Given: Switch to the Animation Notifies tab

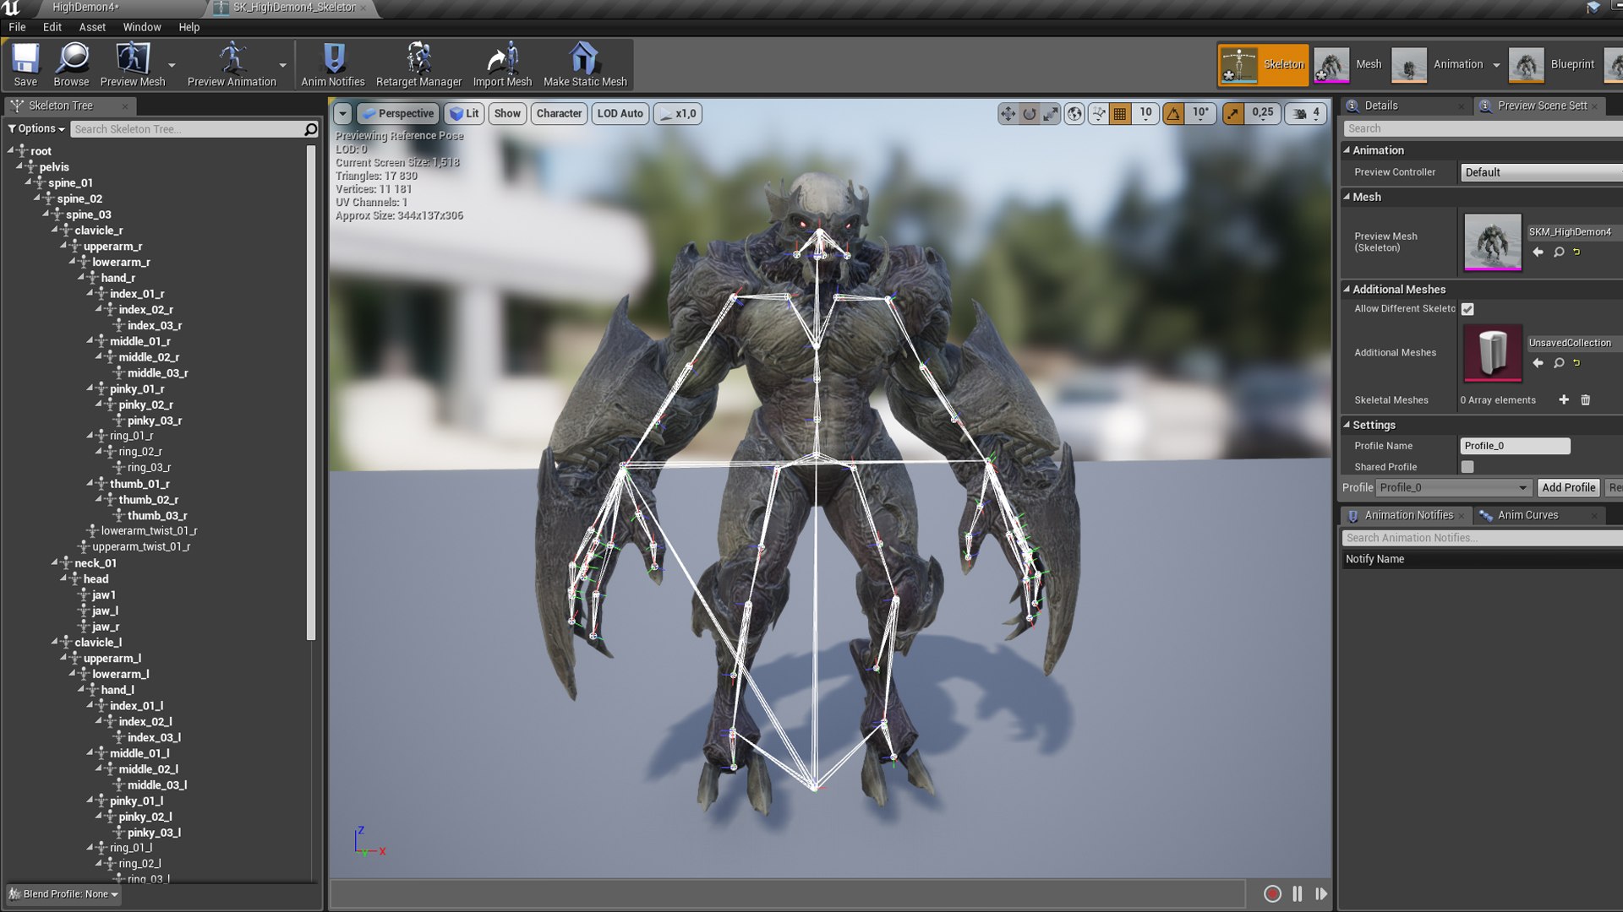Looking at the screenshot, I should tap(1408, 515).
